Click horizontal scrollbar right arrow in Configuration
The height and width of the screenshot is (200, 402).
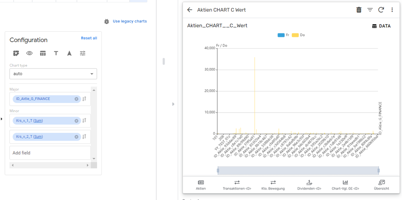88,165
